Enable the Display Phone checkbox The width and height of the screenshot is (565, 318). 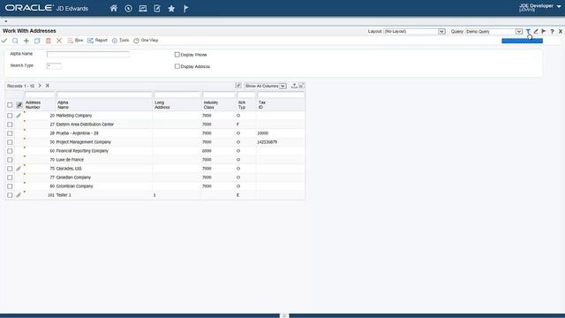(177, 55)
